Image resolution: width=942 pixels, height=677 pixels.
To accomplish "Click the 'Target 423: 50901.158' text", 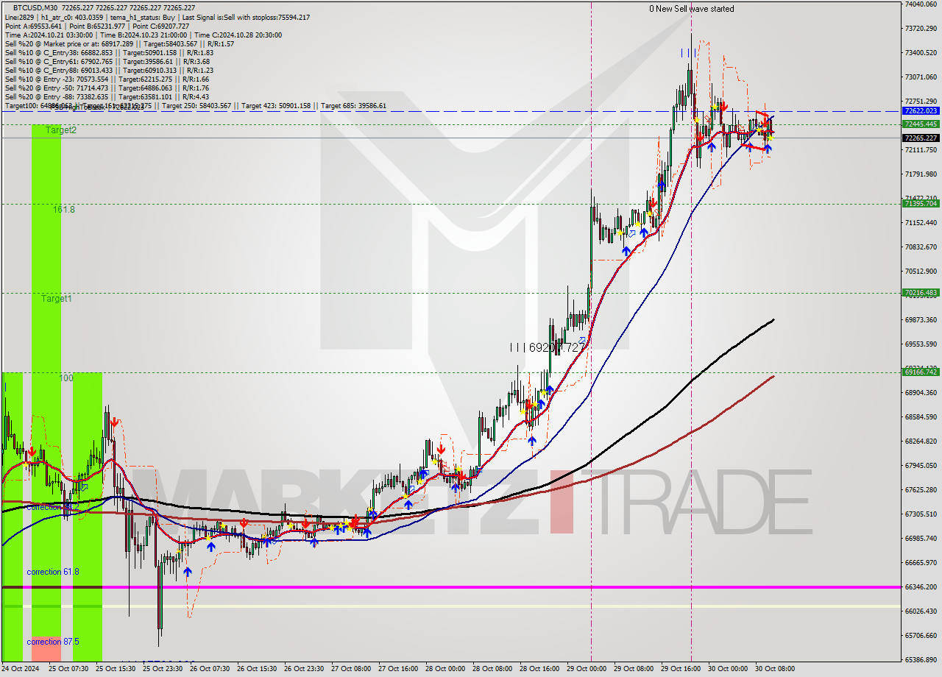I will (x=276, y=106).
